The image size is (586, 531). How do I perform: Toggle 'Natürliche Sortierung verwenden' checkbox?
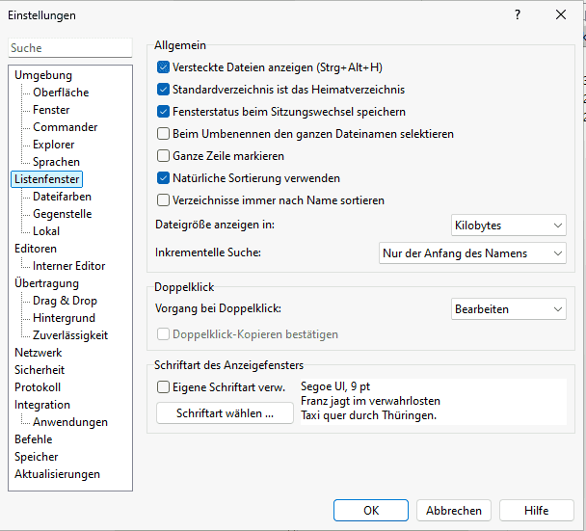[x=163, y=178]
